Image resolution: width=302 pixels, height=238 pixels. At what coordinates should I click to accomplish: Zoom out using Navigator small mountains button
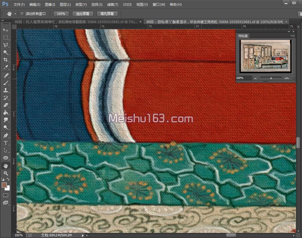pyautogui.click(x=255, y=78)
